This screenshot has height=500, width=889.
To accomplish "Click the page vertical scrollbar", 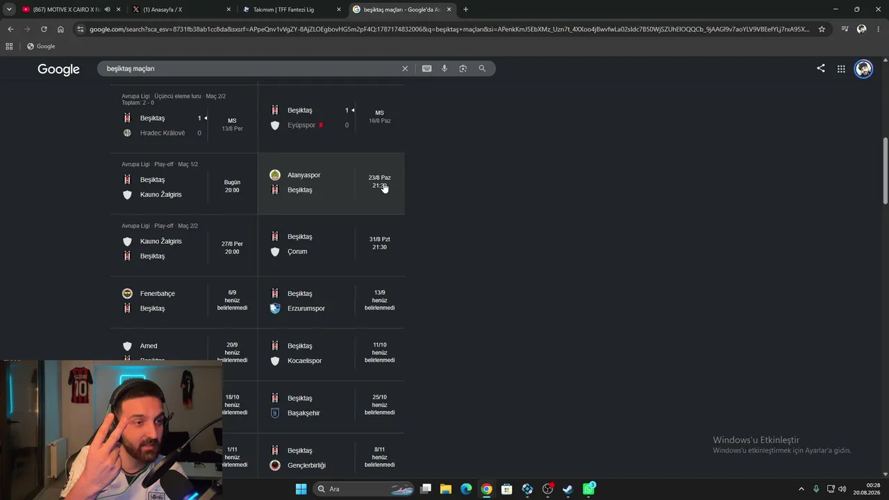I will coord(885,171).
